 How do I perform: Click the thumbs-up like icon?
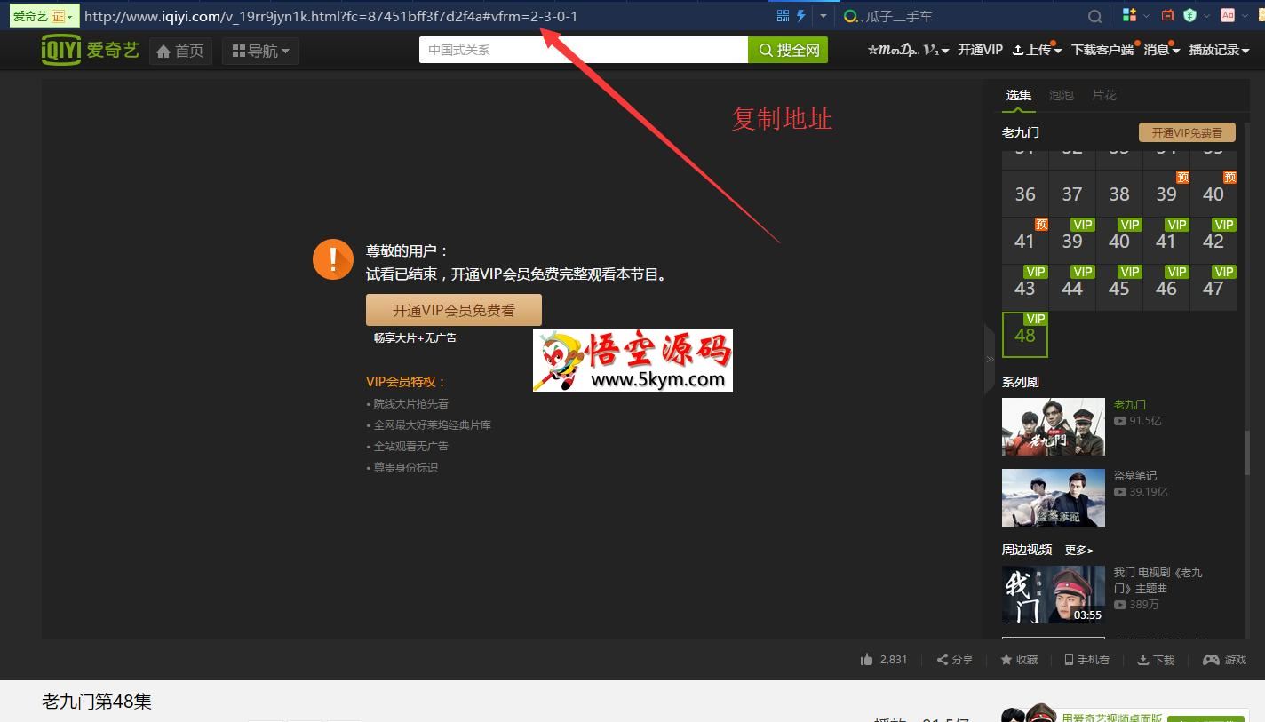[867, 659]
